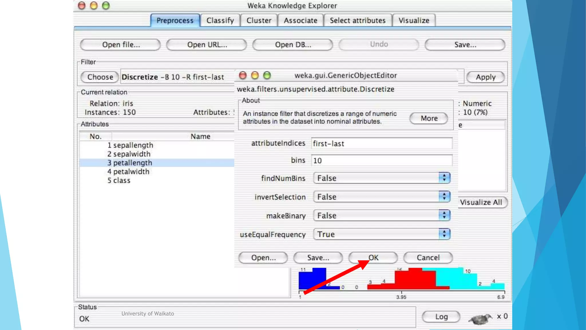Viewport: 586px width, 330px height.
Task: Select the sepalwidth attribute row
Action: [132, 154]
